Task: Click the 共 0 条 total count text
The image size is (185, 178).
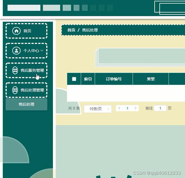Action: [x=74, y=108]
